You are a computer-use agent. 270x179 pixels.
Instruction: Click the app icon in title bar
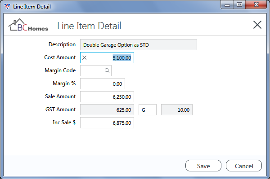pos(7,7)
